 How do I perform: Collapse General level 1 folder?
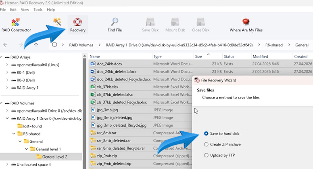click(x=26, y=149)
